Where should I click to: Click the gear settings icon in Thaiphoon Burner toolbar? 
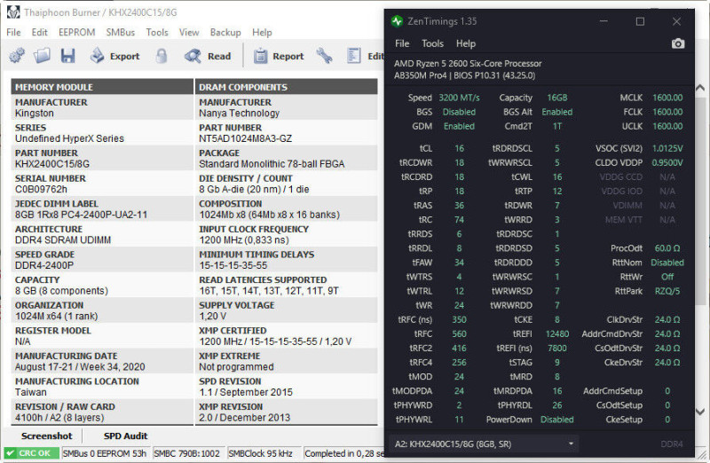[x=17, y=56]
